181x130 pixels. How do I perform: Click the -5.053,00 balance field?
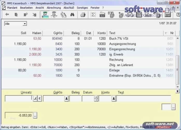(x=19, y=115)
